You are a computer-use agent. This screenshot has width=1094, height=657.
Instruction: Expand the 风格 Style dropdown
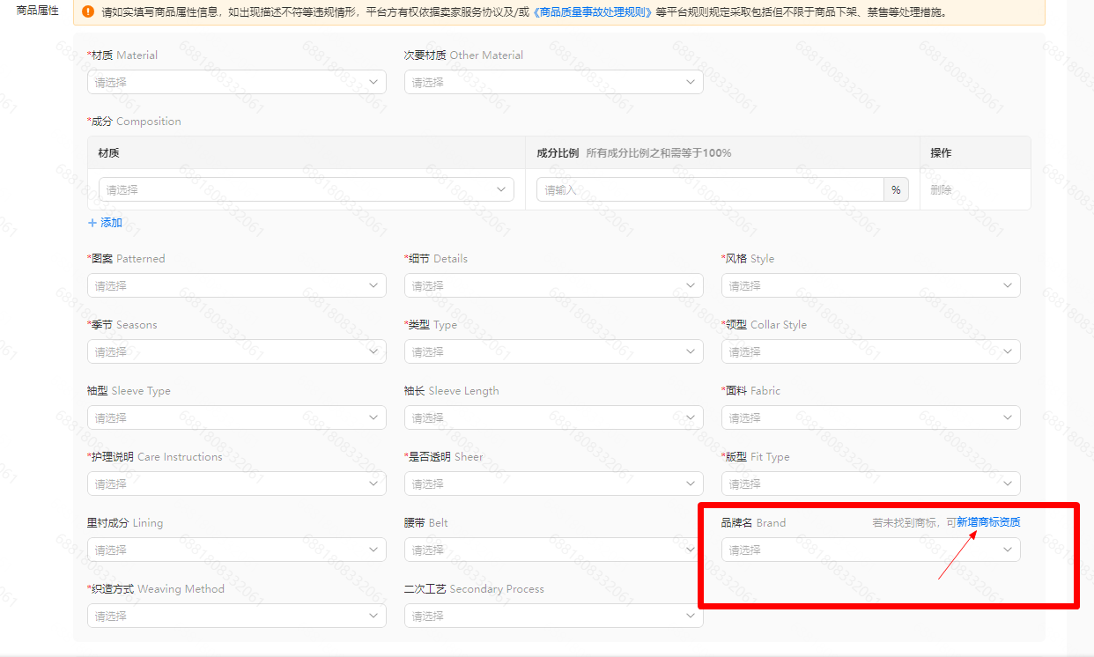(x=870, y=285)
